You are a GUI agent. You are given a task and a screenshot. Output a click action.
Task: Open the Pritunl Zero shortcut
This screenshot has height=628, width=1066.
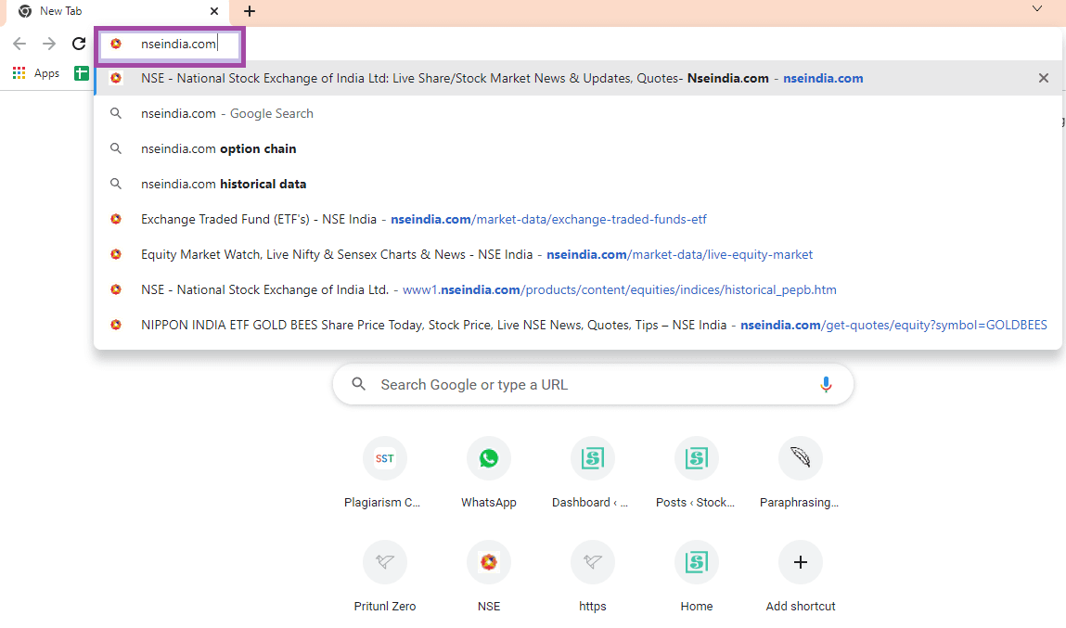(x=384, y=577)
